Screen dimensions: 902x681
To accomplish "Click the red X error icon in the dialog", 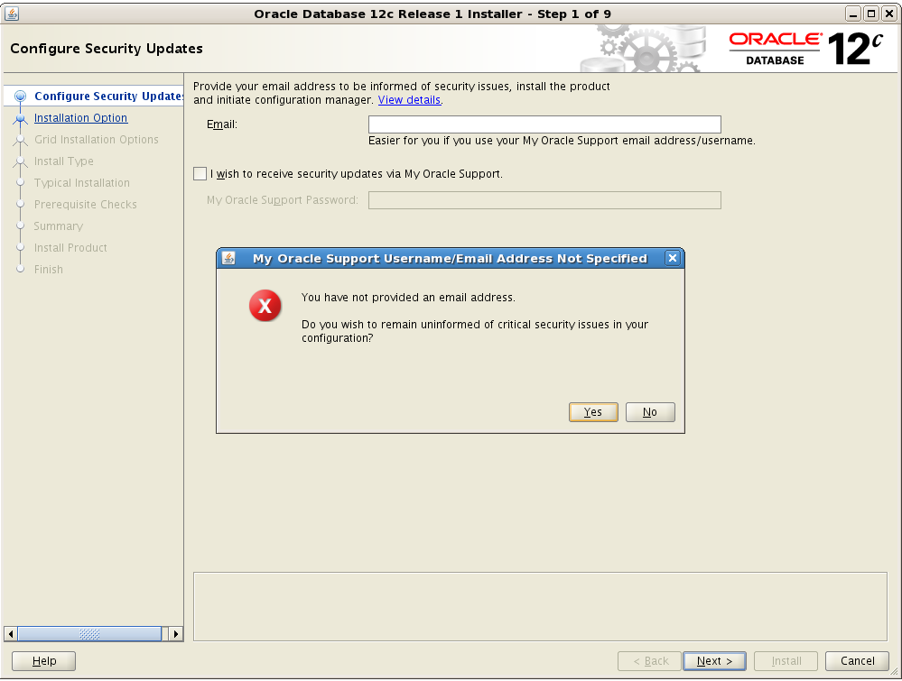I will pyautogui.click(x=265, y=306).
